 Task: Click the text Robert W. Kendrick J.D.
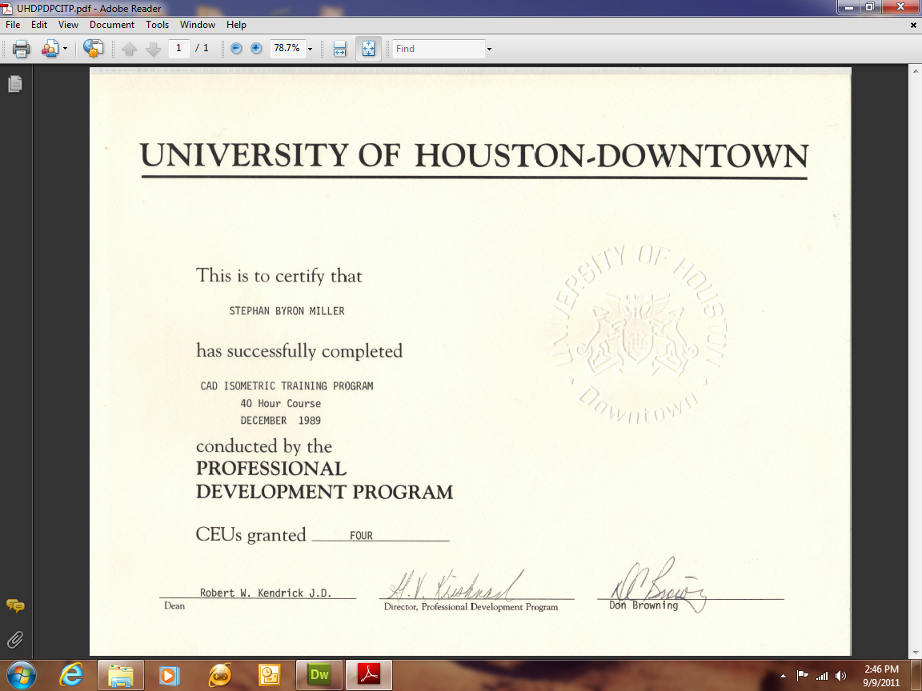pyautogui.click(x=266, y=593)
